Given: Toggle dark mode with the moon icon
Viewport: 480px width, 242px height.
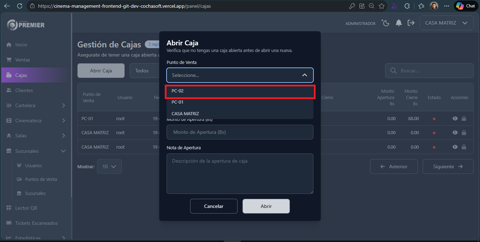Looking at the screenshot, I should tap(385, 22).
